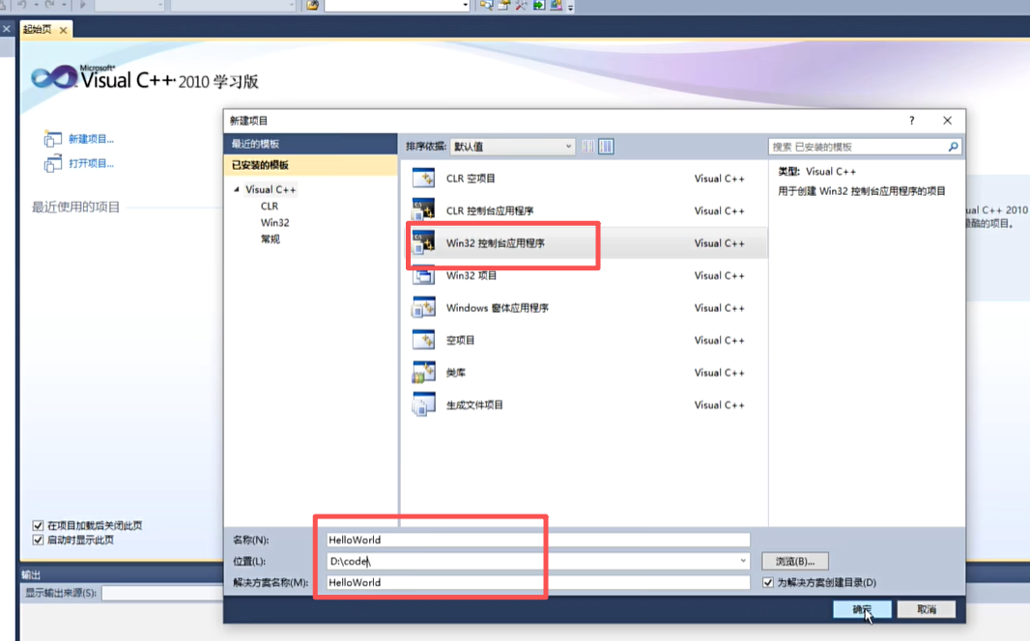This screenshot has height=641, width=1030.
Task: Close the 新建项目 dialog with its X
Action: click(x=947, y=121)
